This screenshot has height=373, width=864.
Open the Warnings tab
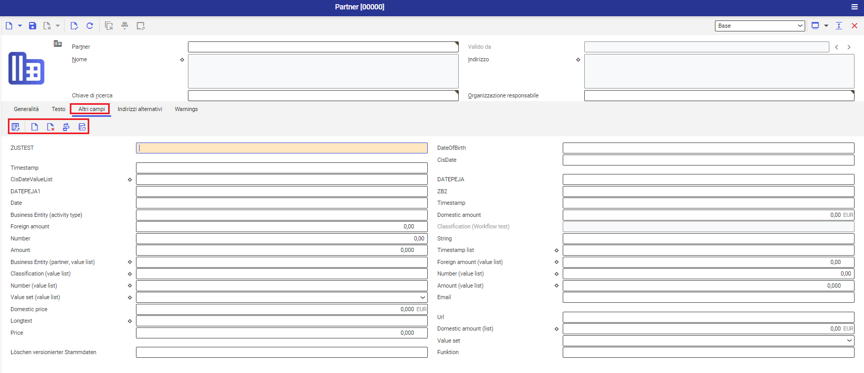(x=186, y=109)
